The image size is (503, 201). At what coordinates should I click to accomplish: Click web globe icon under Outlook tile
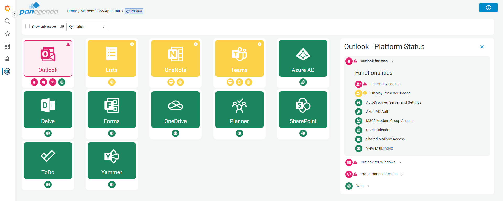[x=62, y=82]
